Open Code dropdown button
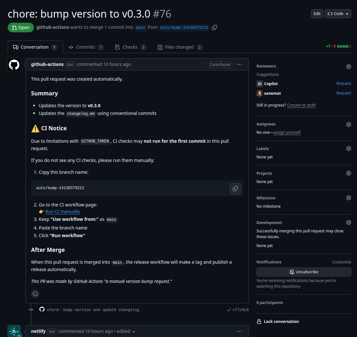Image resolution: width=357 pixels, height=337 pixels. coord(338,14)
